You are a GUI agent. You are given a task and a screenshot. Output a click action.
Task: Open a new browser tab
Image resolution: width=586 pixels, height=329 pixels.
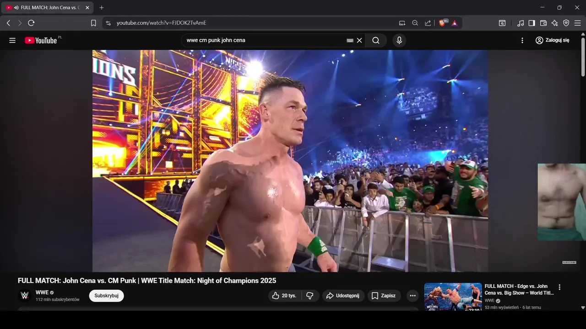pos(102,8)
